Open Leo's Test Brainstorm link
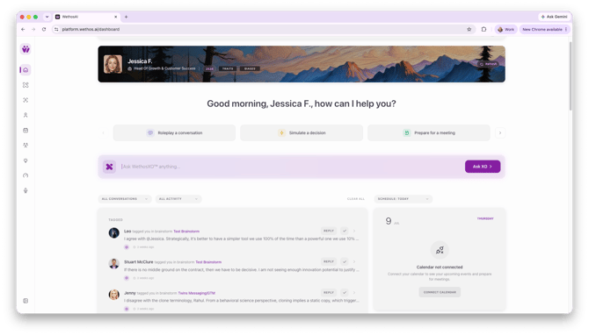The width and height of the screenshot is (589, 335). [x=186, y=232]
